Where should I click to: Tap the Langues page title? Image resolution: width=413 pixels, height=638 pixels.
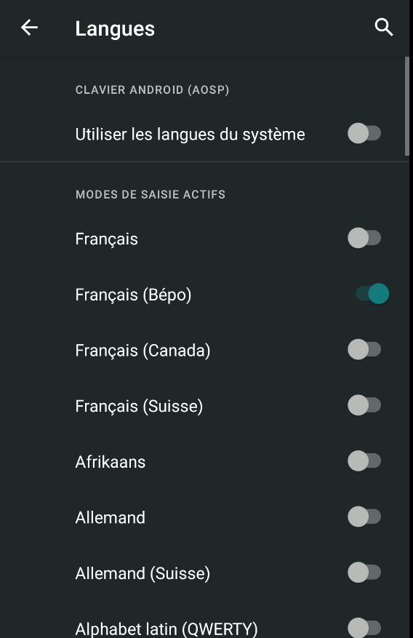pyautogui.click(x=115, y=29)
